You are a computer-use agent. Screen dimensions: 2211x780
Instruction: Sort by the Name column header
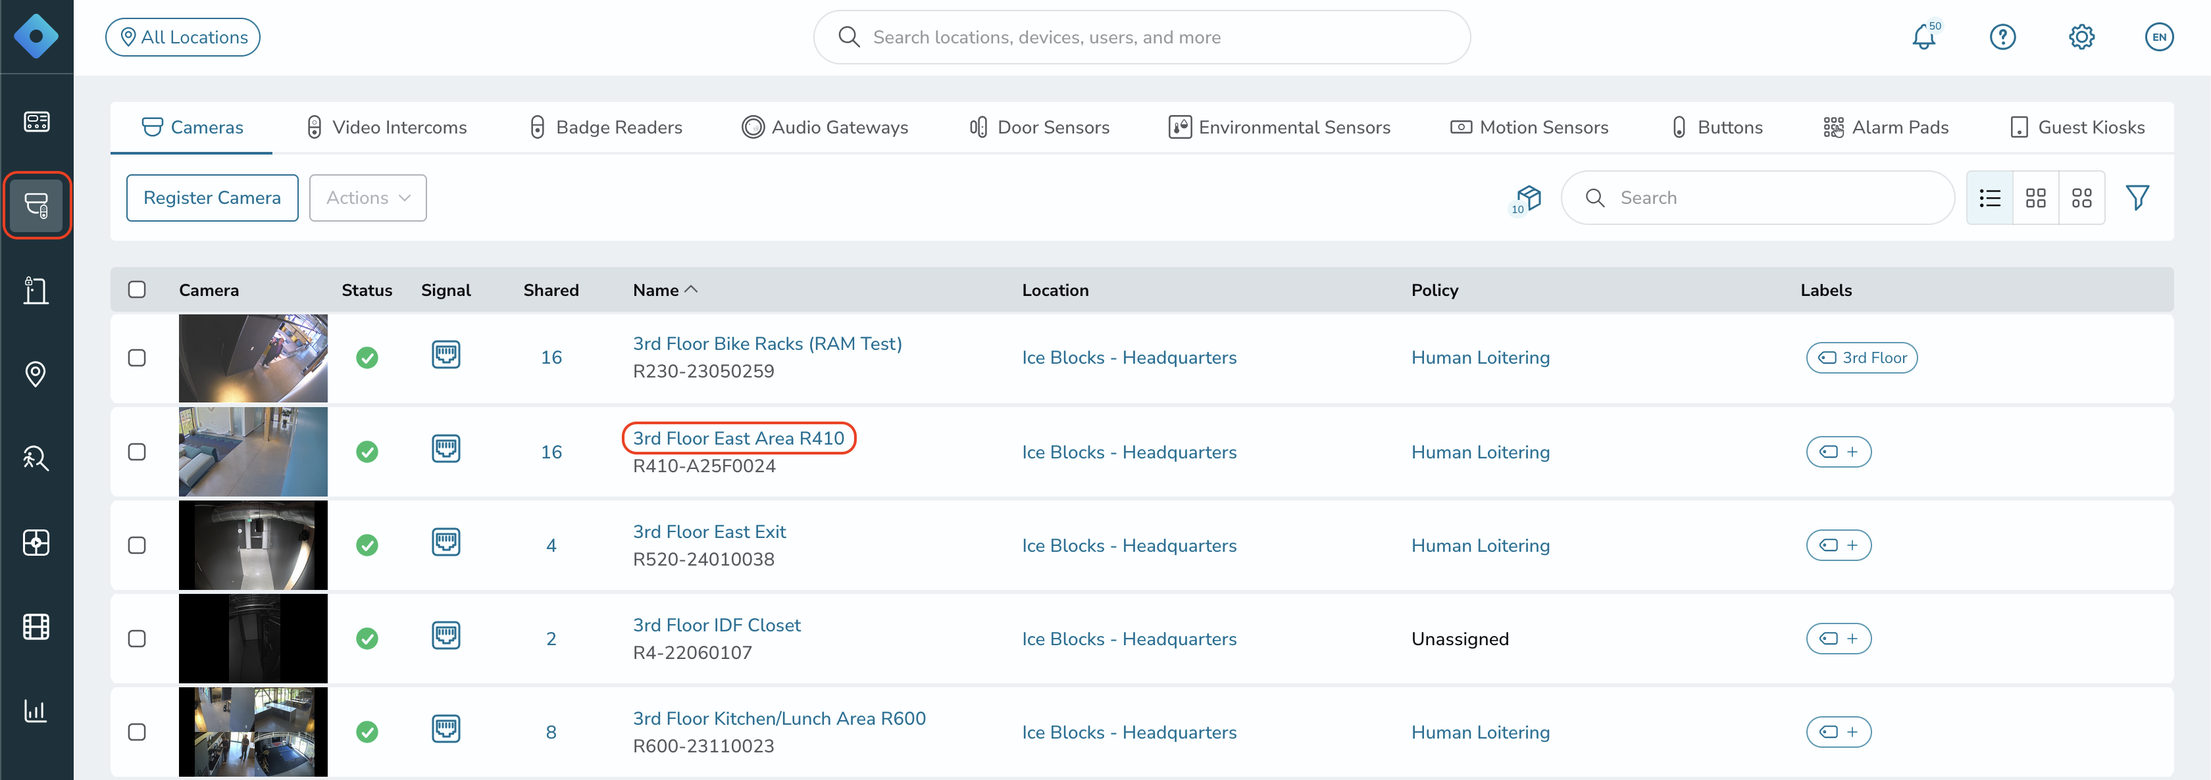(665, 290)
